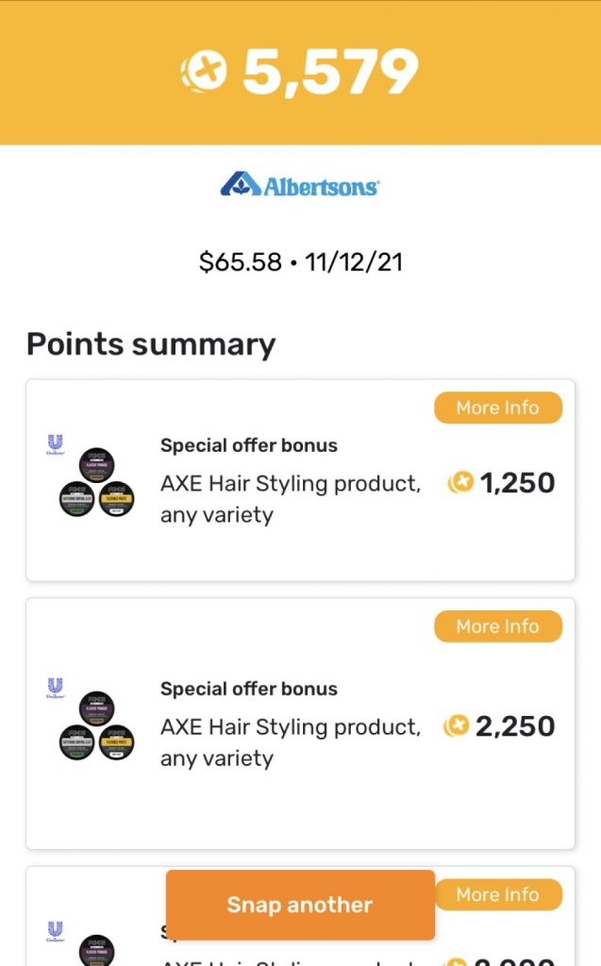Tap the Points summary heading
The image size is (601, 966).
[x=151, y=344]
